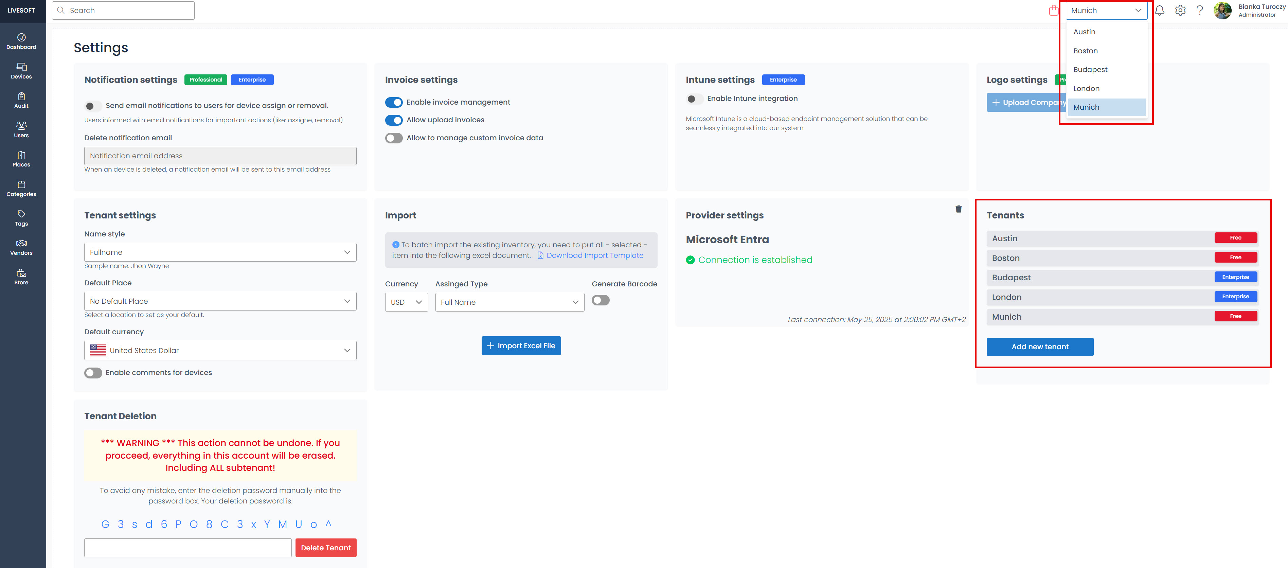Click the green connection established checkmark
Viewport: 1288px width, 568px height.
(x=690, y=260)
